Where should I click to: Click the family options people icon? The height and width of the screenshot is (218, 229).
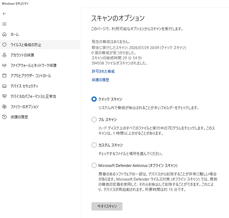pos(4,107)
